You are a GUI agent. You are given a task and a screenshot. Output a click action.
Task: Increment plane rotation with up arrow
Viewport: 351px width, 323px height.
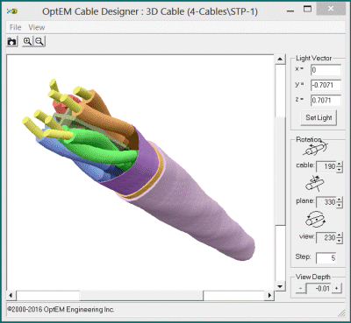tap(340, 200)
